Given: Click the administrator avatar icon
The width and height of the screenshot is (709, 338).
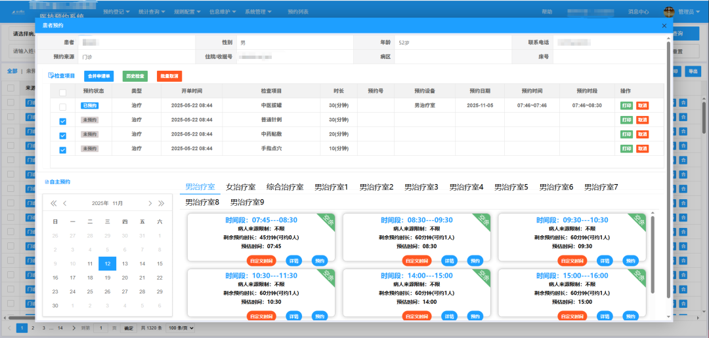Looking at the screenshot, I should coord(669,12).
